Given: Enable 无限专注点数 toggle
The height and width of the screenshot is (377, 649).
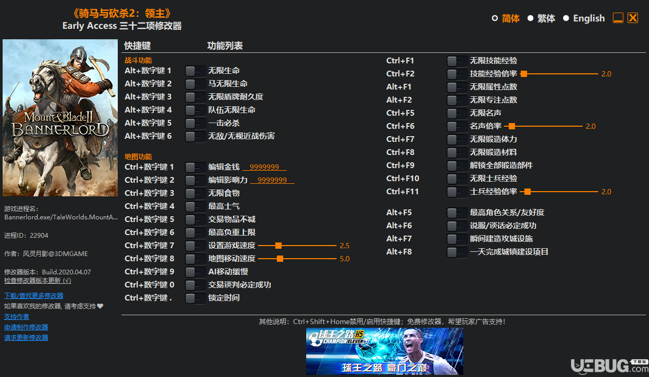Looking at the screenshot, I should tap(457, 100).
